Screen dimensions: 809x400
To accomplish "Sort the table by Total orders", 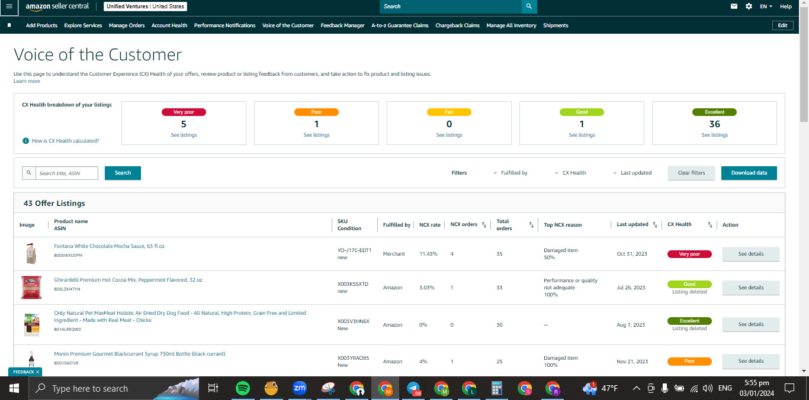I will click(531, 225).
